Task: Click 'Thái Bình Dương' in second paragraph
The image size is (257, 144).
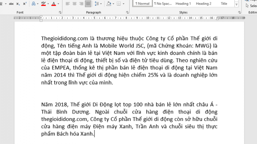Action: pos(65,112)
